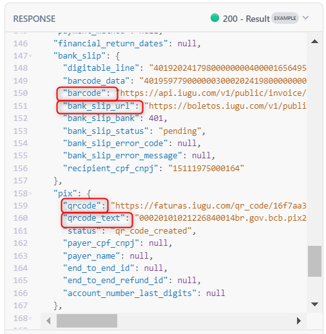
Task: Click the "bank_slip_error_code" key
Action: pos(115,144)
